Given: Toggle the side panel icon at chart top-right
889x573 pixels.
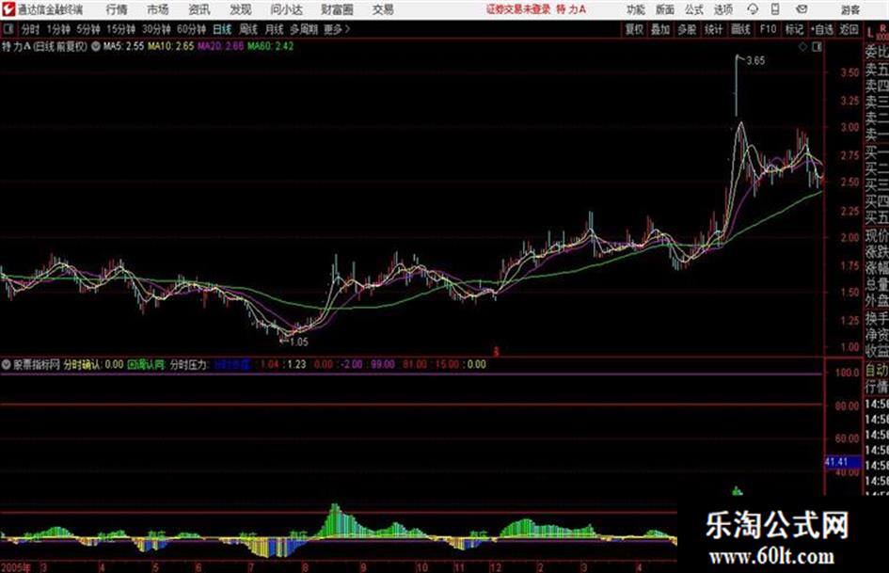Looking at the screenshot, I should pos(817,47).
